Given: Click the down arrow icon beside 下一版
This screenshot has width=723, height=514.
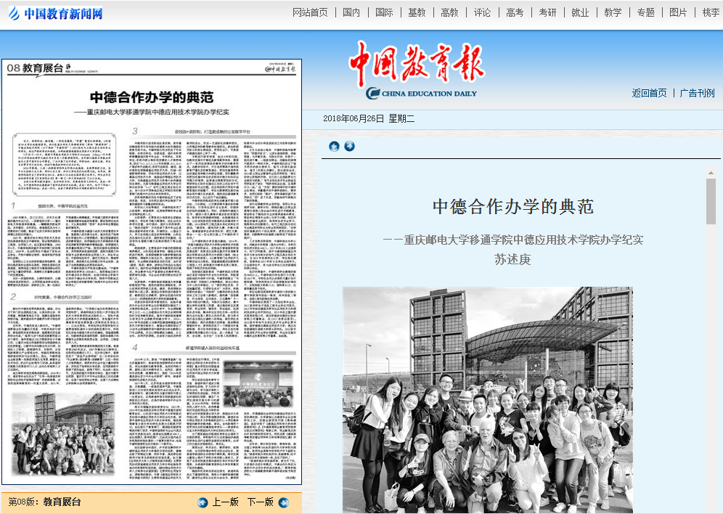Looking at the screenshot, I should [283, 502].
